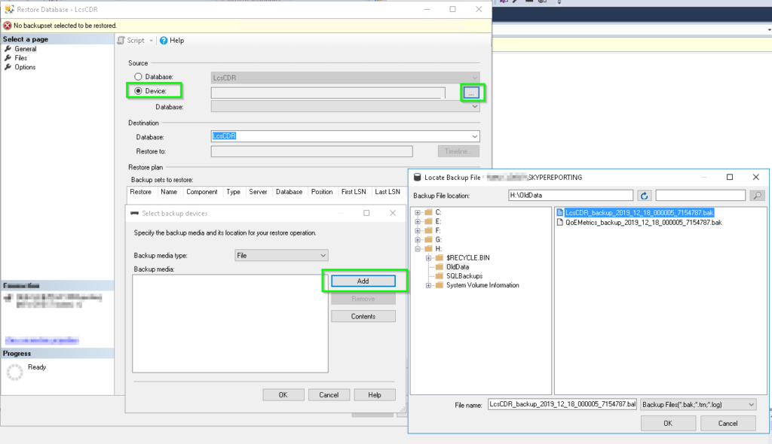
Task: Close the Locate Backup File dialog
Action: pos(755,177)
